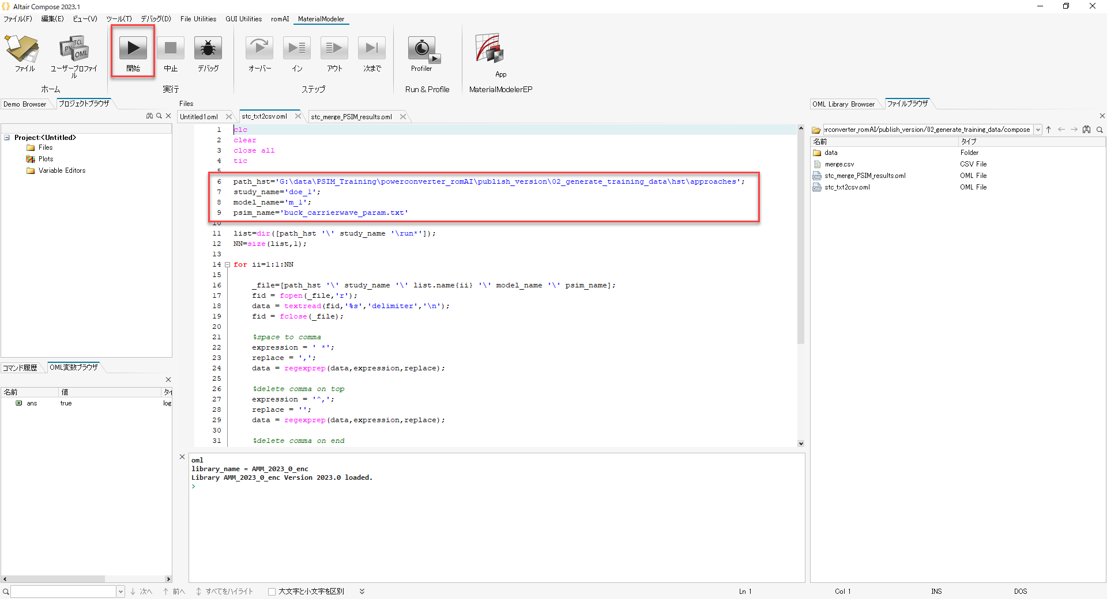The height and width of the screenshot is (599, 1107).
Task: Open the file browser path dropdown
Action: tap(1038, 130)
